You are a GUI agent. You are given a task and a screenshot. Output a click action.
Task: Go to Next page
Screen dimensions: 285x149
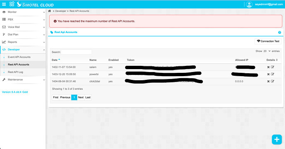(x=81, y=98)
